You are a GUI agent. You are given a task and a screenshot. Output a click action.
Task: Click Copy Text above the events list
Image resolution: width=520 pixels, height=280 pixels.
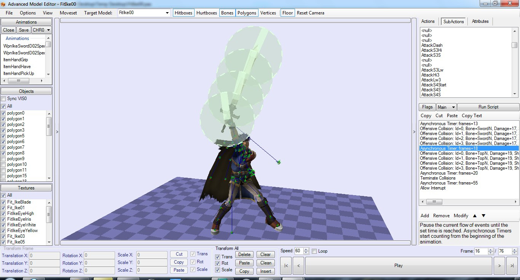pos(472,116)
